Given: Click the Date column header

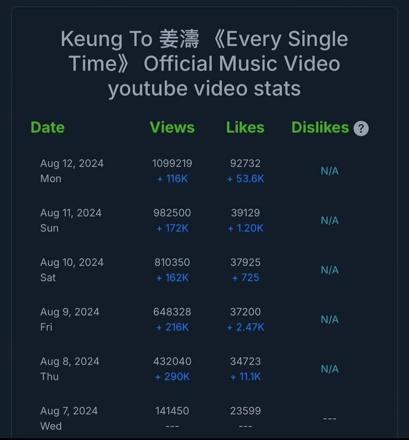Looking at the screenshot, I should tap(48, 127).
